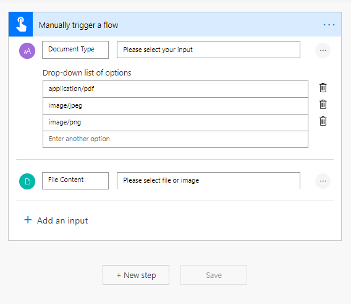The height and width of the screenshot is (304, 351).
Task: Edit the 'Please select file or image' field
Action: (x=208, y=181)
